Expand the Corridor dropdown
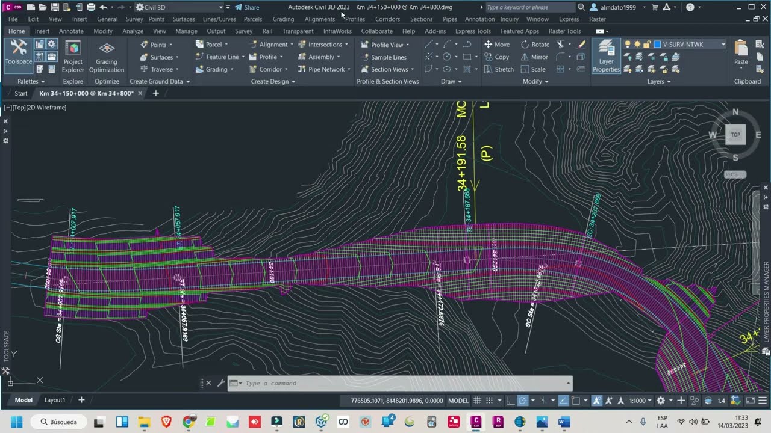This screenshot has width=771, height=433. point(286,69)
